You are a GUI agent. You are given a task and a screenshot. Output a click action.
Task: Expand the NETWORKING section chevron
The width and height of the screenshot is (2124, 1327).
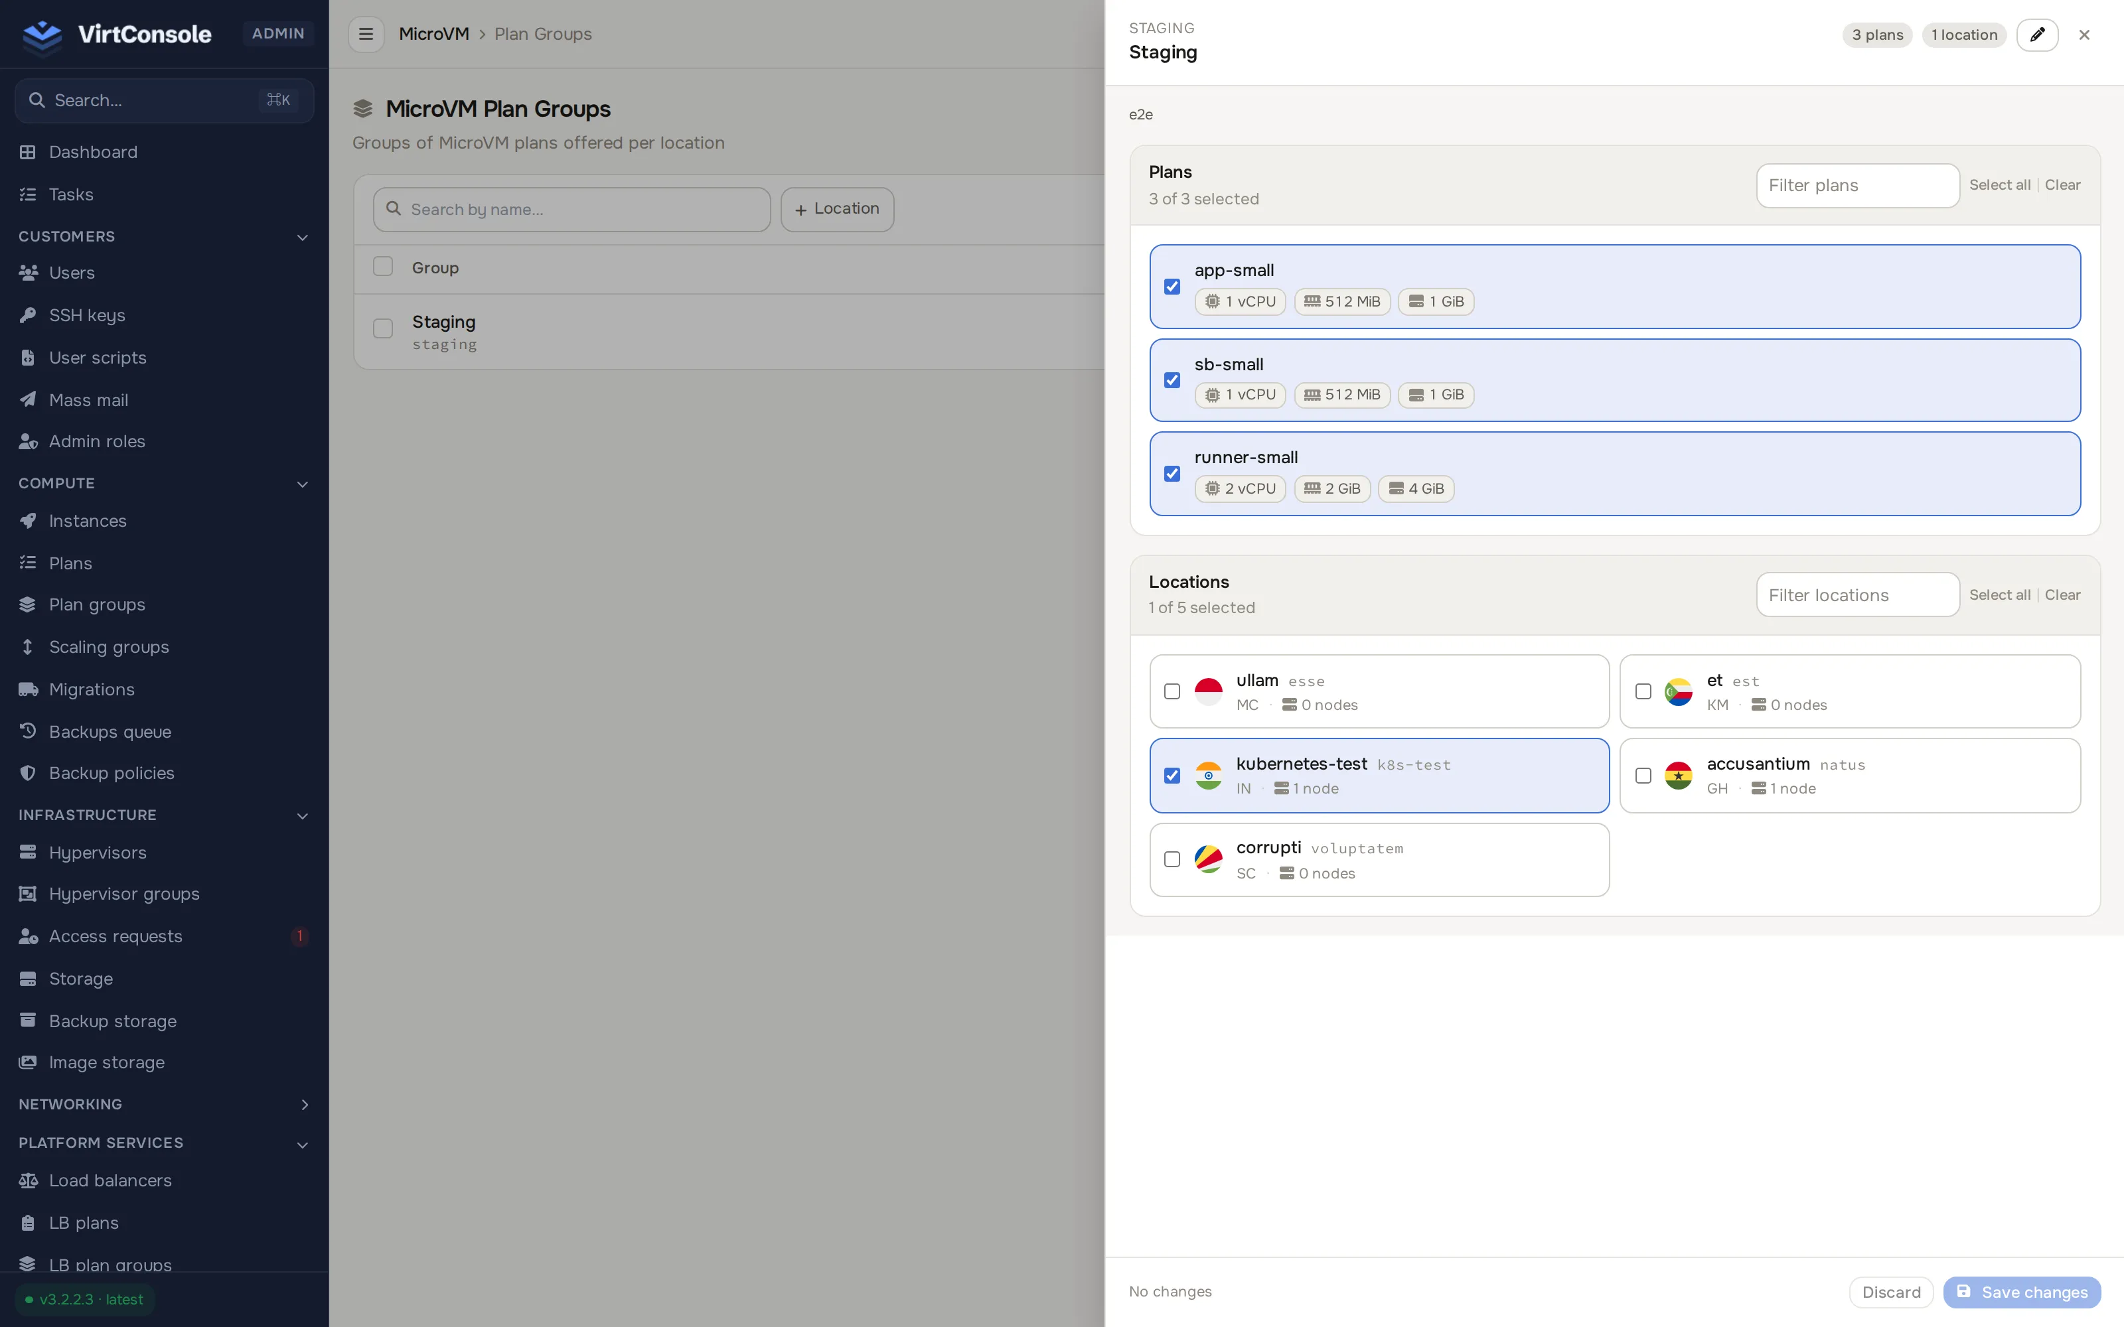(x=304, y=1104)
